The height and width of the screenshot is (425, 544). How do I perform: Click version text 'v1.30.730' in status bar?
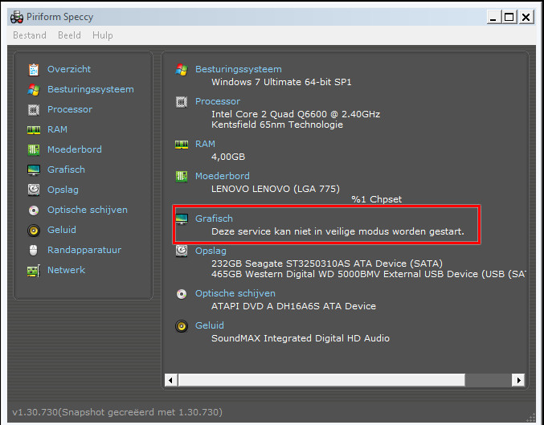coord(35,412)
